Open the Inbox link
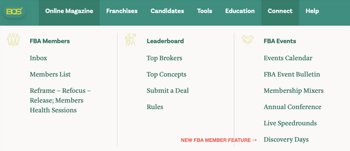Image resolution: width=350 pixels, height=151 pixels. [x=38, y=58]
